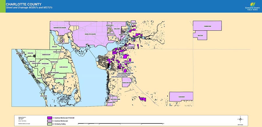Click the Deep Creek district label

tap(117, 29)
